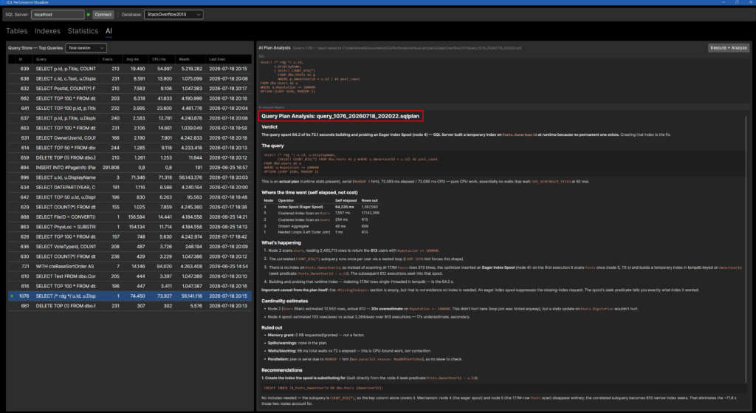The width and height of the screenshot is (756, 413).
Task: Select the SELECT Text FROM dbo row 610
Action: pos(130,276)
